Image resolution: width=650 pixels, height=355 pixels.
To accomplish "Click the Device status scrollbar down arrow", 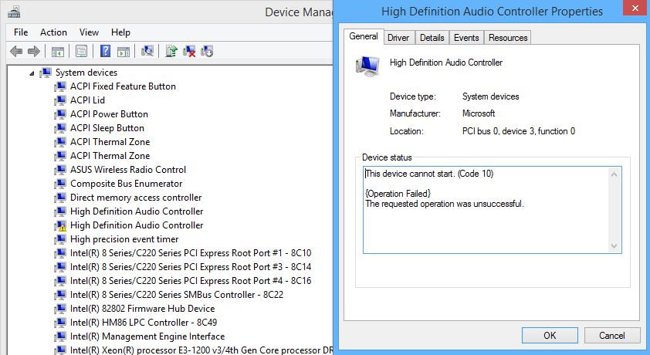I will 614,246.
